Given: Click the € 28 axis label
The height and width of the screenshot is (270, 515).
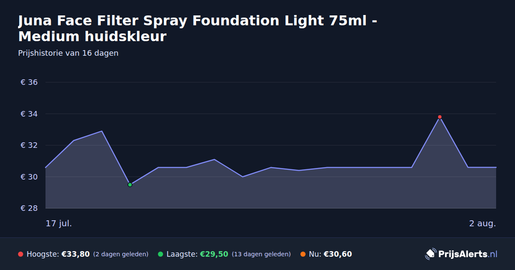Looking at the screenshot, I should pyautogui.click(x=29, y=208).
